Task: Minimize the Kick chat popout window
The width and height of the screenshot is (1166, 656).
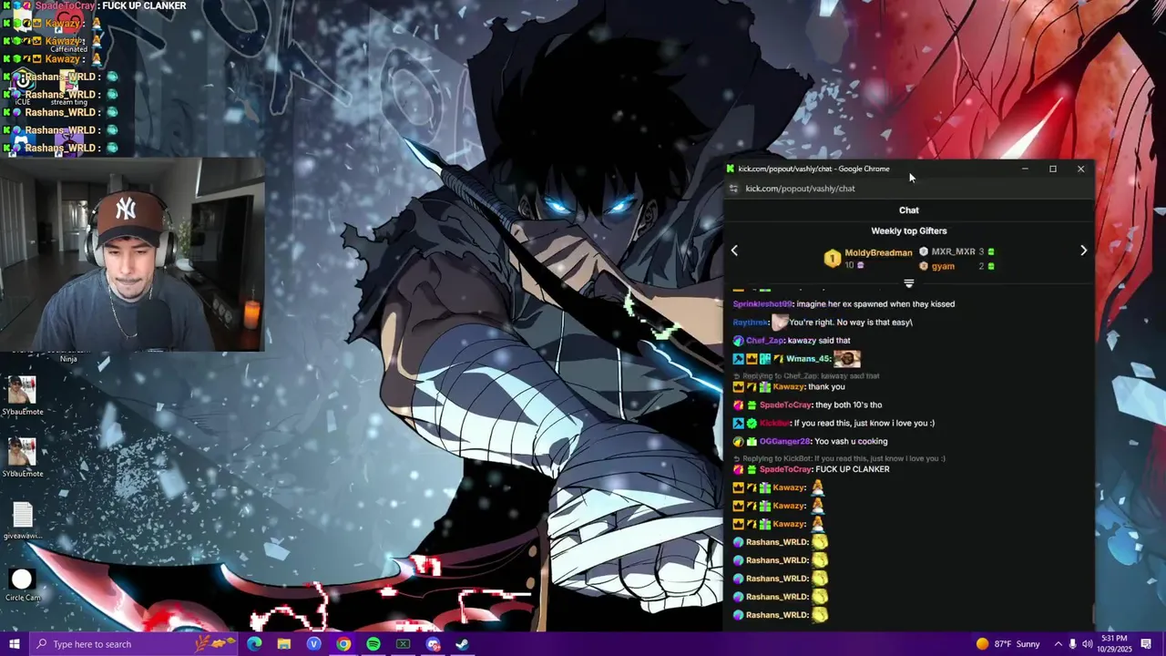Action: click(1025, 169)
